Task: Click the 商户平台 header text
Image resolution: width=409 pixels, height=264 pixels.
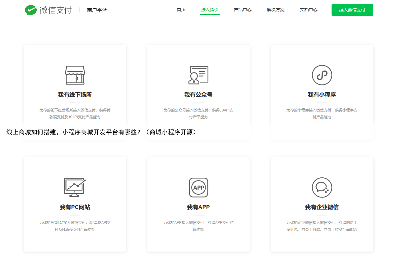Action: [x=97, y=10]
